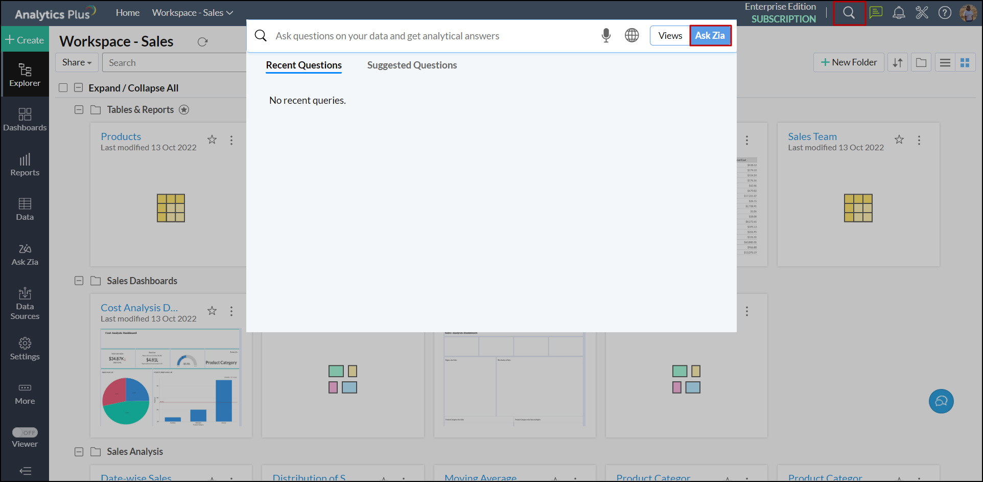Select the Views search mode
Screen dimensions: 983x482
[x=670, y=35]
